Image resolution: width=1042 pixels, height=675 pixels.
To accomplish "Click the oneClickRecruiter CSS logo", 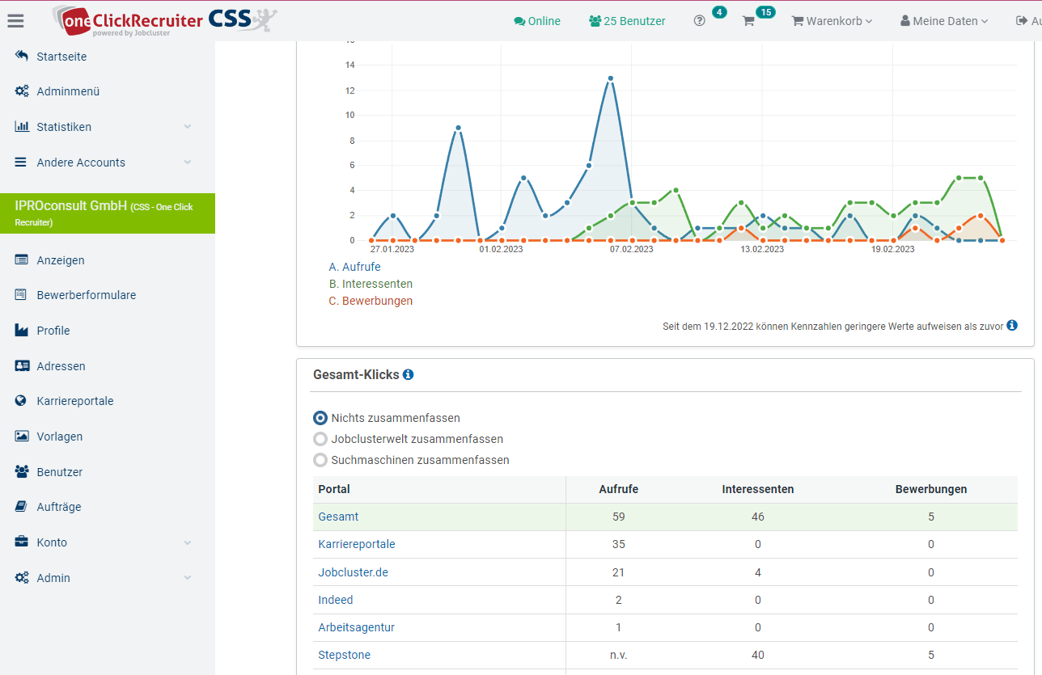I will (x=164, y=19).
